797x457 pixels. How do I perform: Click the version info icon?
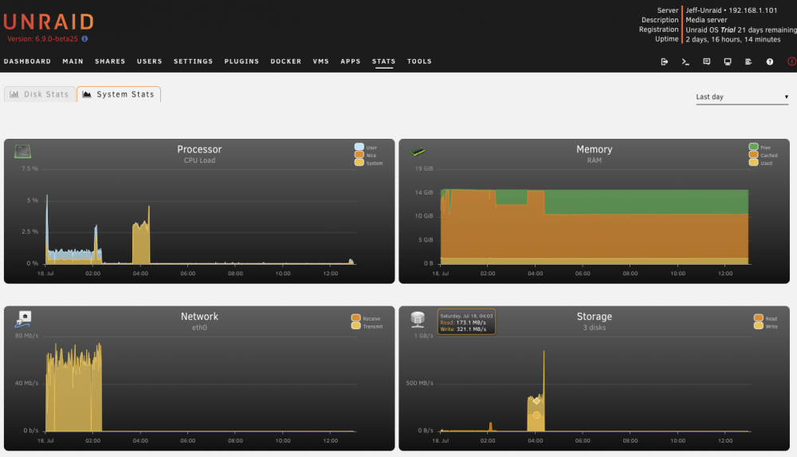pos(85,38)
